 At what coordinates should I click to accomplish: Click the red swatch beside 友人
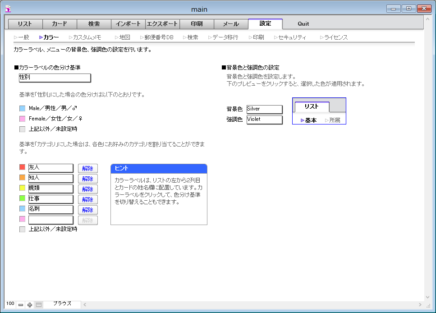pos(22,167)
